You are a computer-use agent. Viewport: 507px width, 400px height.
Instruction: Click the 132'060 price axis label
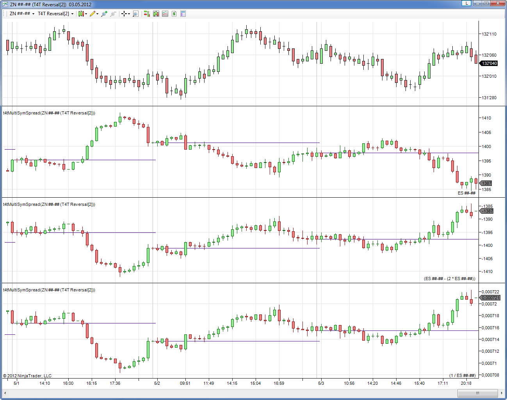tap(489, 55)
